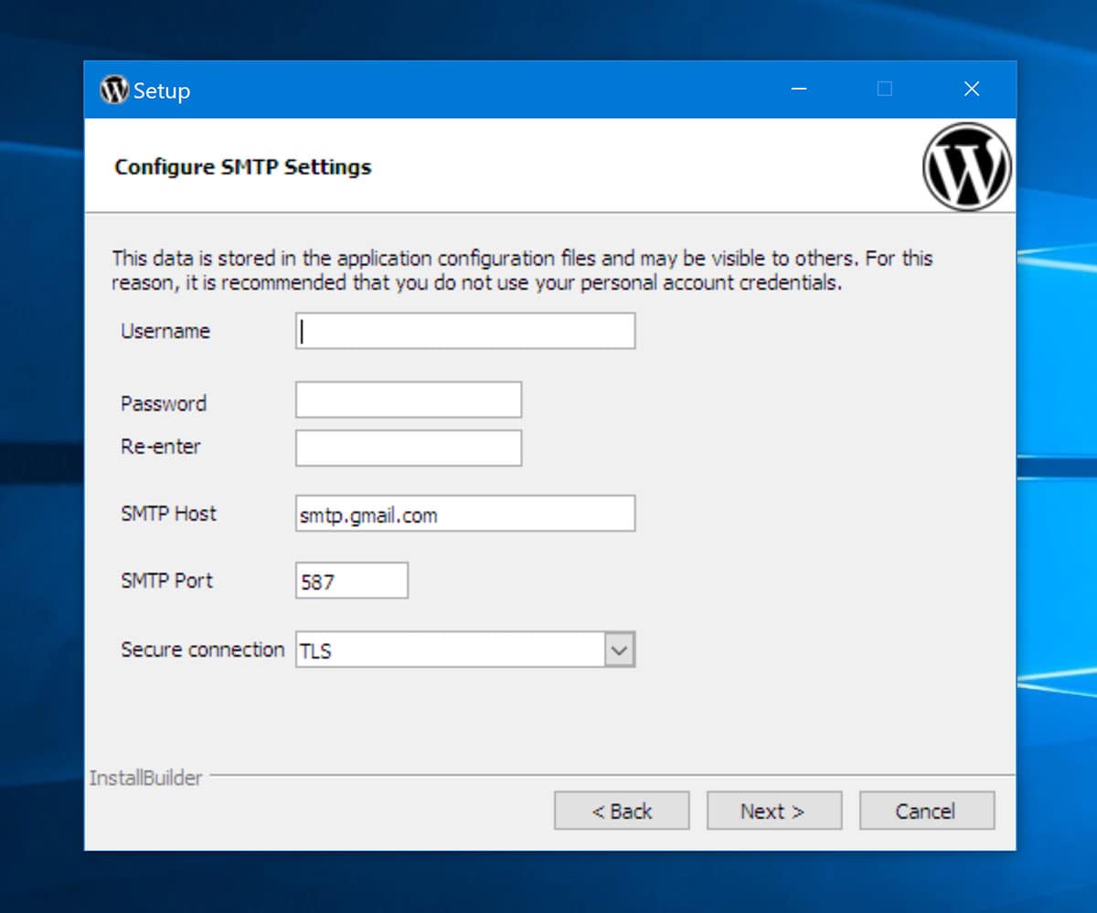Open the Secure connection dropdown arrow

(x=620, y=650)
